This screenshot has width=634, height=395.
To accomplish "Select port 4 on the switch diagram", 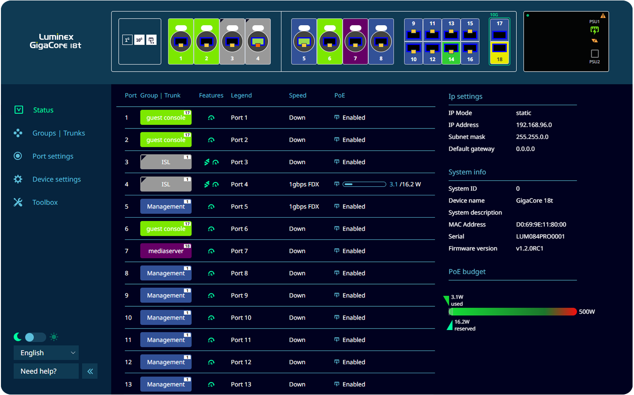I will point(258,41).
